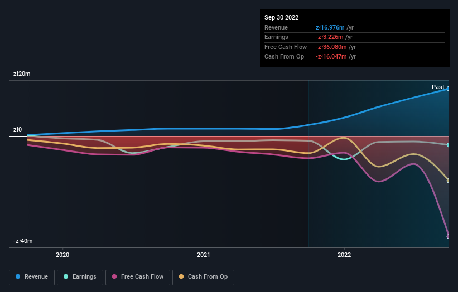Toggle the Revenue legend series

(32, 277)
